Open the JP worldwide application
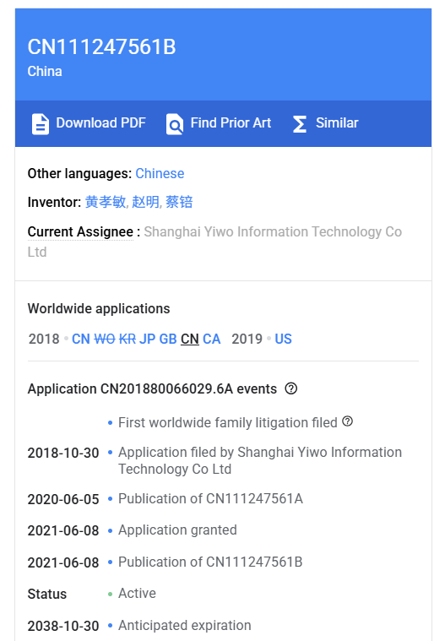Image resolution: width=445 pixels, height=641 pixels. (x=148, y=339)
